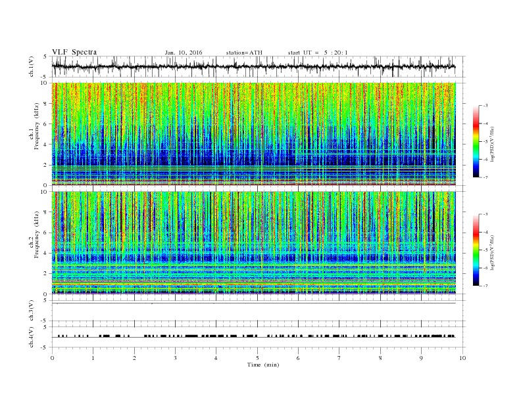Viewport: 521px width, 402px height.
Task: Click "-7" on the ch.2 color bar
Action: click(485, 286)
